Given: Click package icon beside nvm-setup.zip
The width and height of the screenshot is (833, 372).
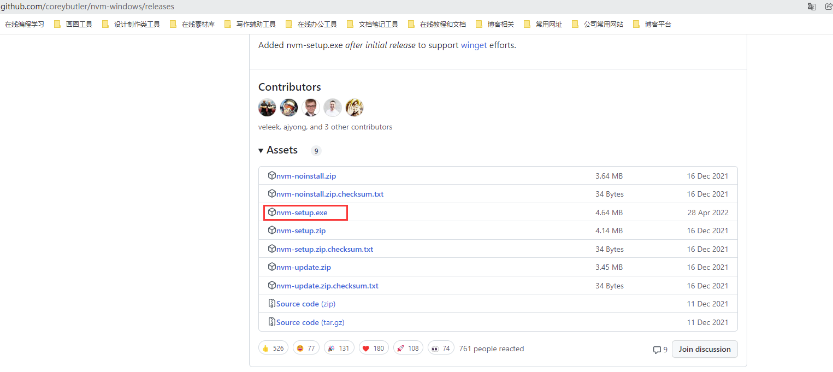Looking at the screenshot, I should tap(272, 230).
